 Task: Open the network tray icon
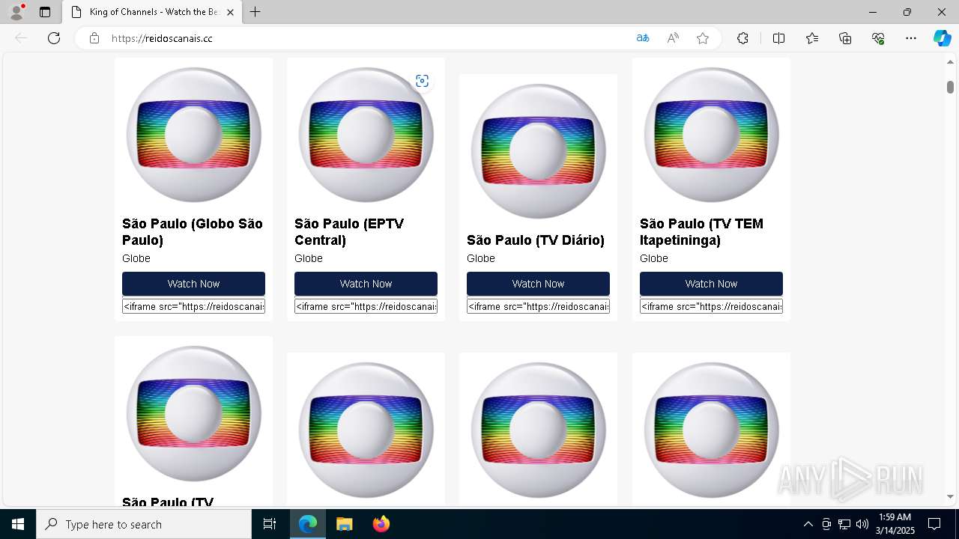point(844,524)
